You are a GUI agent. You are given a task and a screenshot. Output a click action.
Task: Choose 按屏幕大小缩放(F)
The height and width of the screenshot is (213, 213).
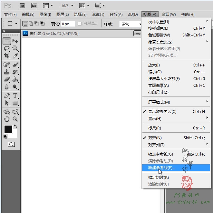(176, 79)
